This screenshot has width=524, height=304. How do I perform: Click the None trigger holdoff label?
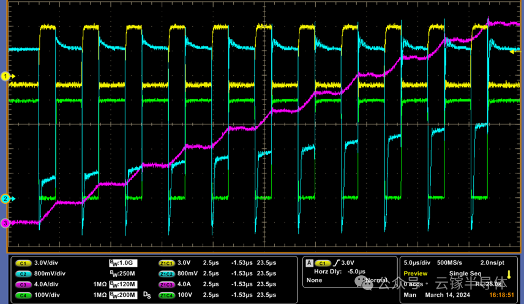pyautogui.click(x=314, y=280)
